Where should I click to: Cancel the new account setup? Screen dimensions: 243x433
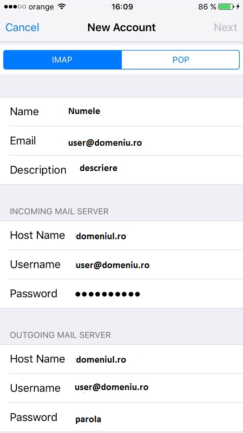(x=22, y=27)
